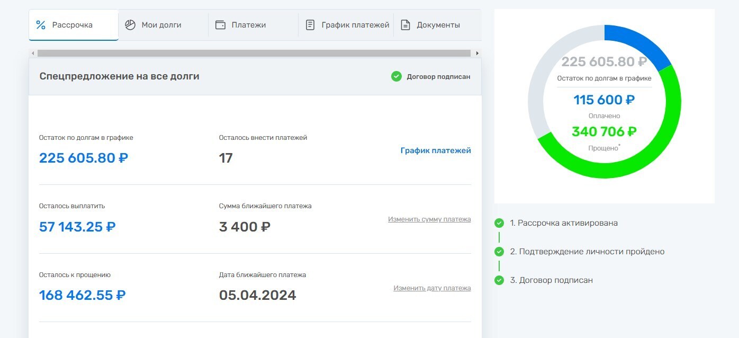Click the list icon next to График платежей

(310, 24)
